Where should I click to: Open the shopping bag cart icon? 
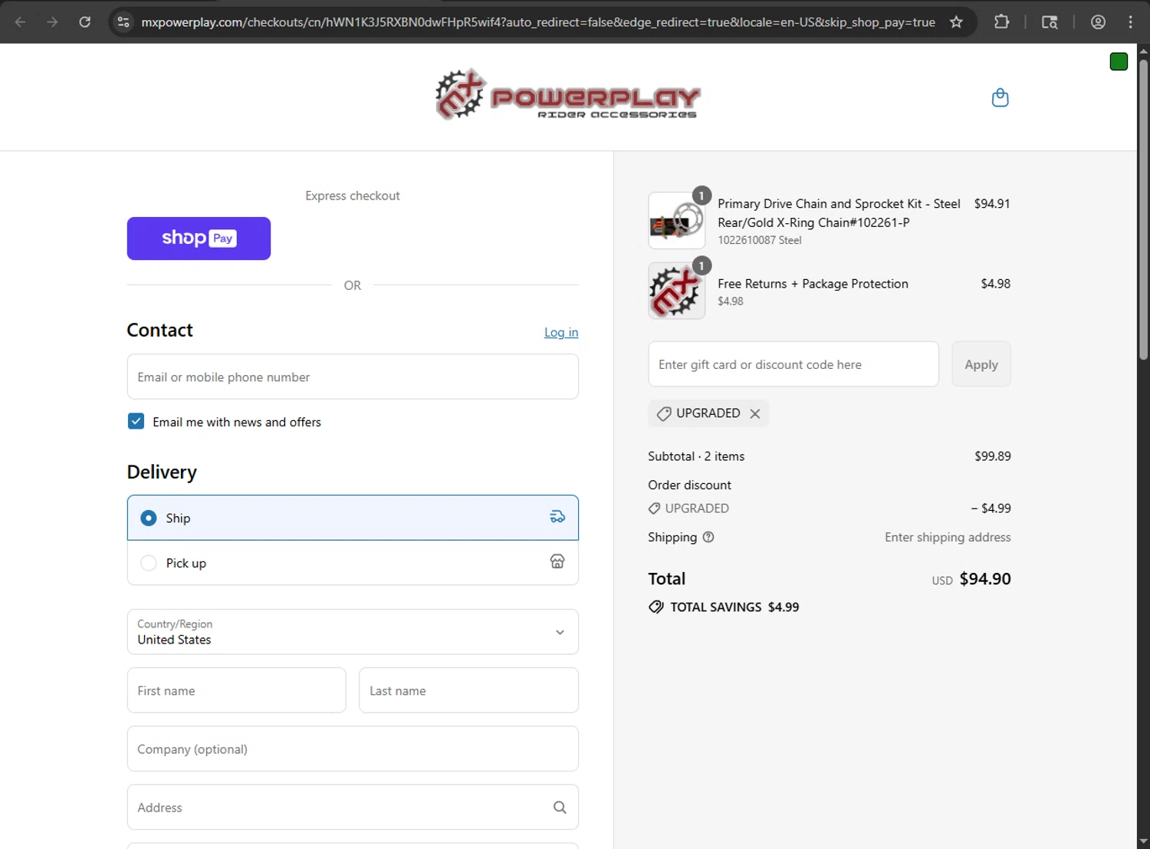pyautogui.click(x=1000, y=97)
